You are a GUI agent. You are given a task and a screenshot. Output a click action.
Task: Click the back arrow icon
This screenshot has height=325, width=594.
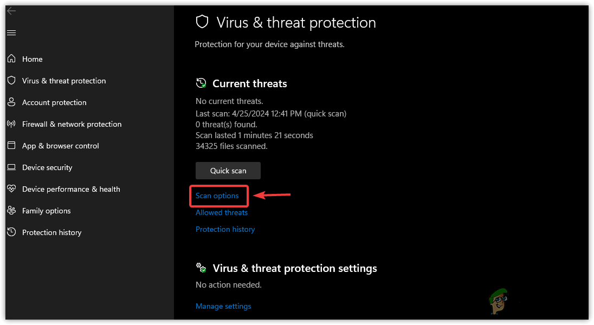(11, 11)
